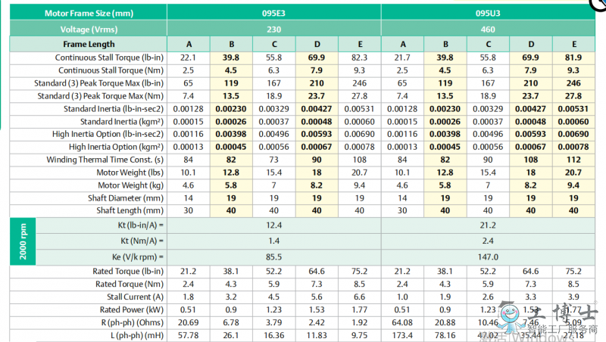This screenshot has width=606, height=342.
Task: Click the Ke value '147.0'
Action: (488, 257)
